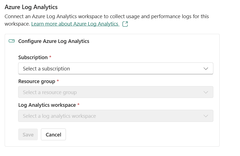Open Learn more about Azure Log Analytics link
The image size is (240, 156).
(x=75, y=24)
